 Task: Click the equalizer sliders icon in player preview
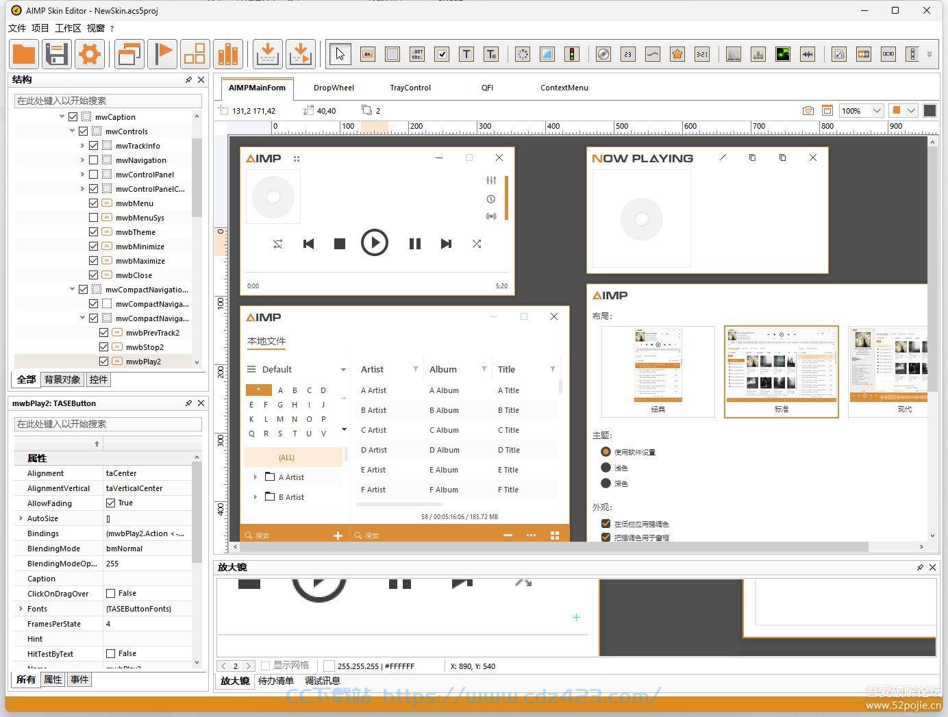coord(491,180)
